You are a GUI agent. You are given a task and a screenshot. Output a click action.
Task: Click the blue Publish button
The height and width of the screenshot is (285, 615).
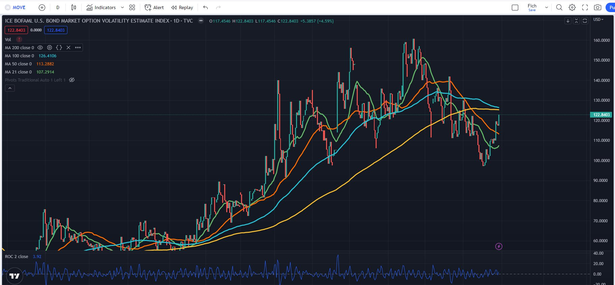[x=611, y=7]
